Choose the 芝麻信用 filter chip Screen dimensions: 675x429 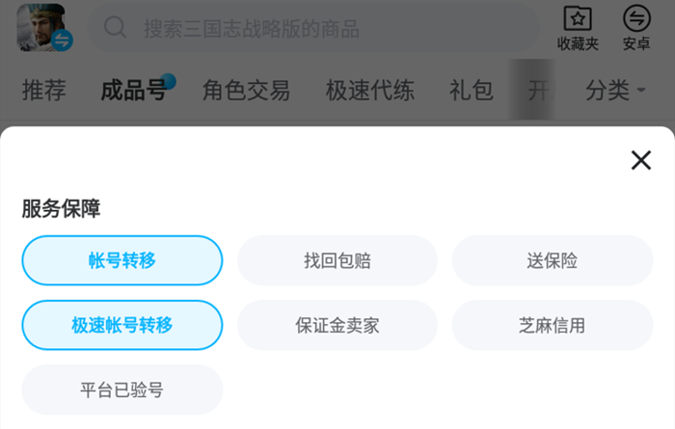pyautogui.click(x=552, y=325)
